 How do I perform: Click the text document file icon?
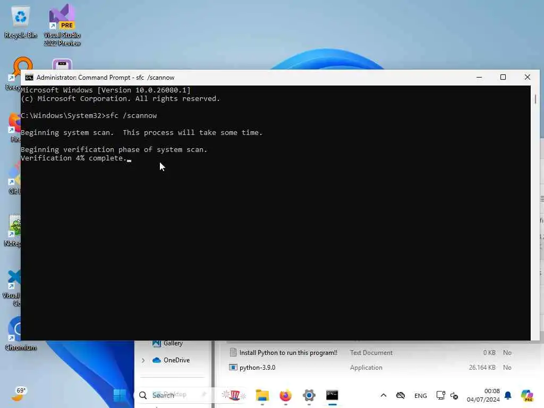click(x=233, y=353)
